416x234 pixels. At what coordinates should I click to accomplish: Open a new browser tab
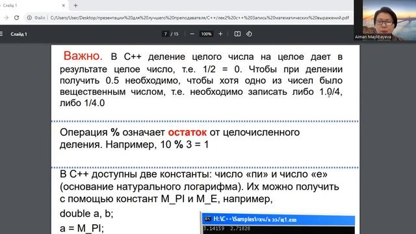[75, 5]
